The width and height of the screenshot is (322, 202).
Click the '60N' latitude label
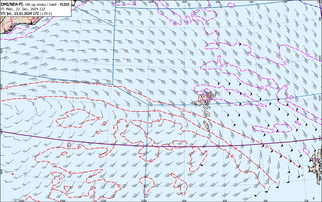tap(1, 172)
